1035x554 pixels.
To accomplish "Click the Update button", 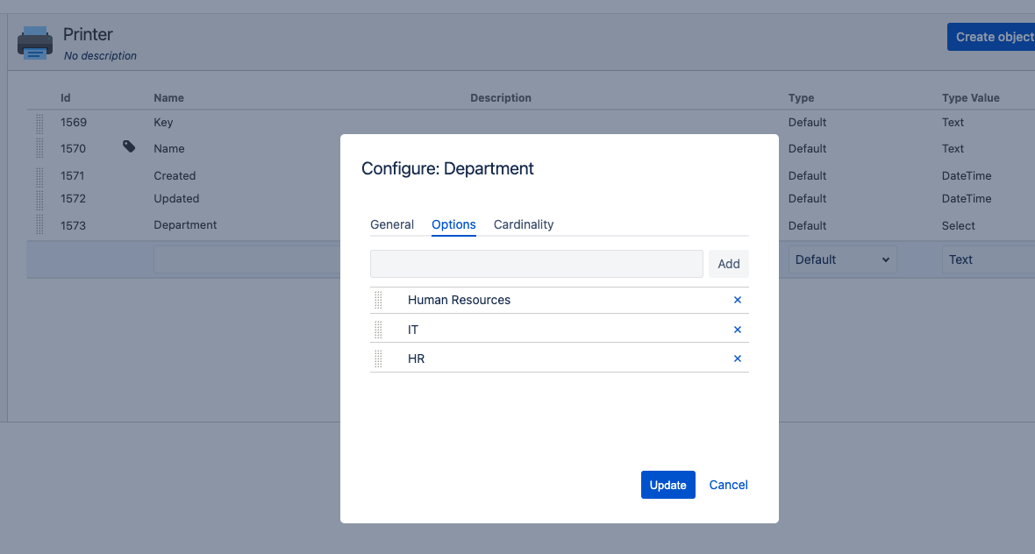I will click(668, 485).
